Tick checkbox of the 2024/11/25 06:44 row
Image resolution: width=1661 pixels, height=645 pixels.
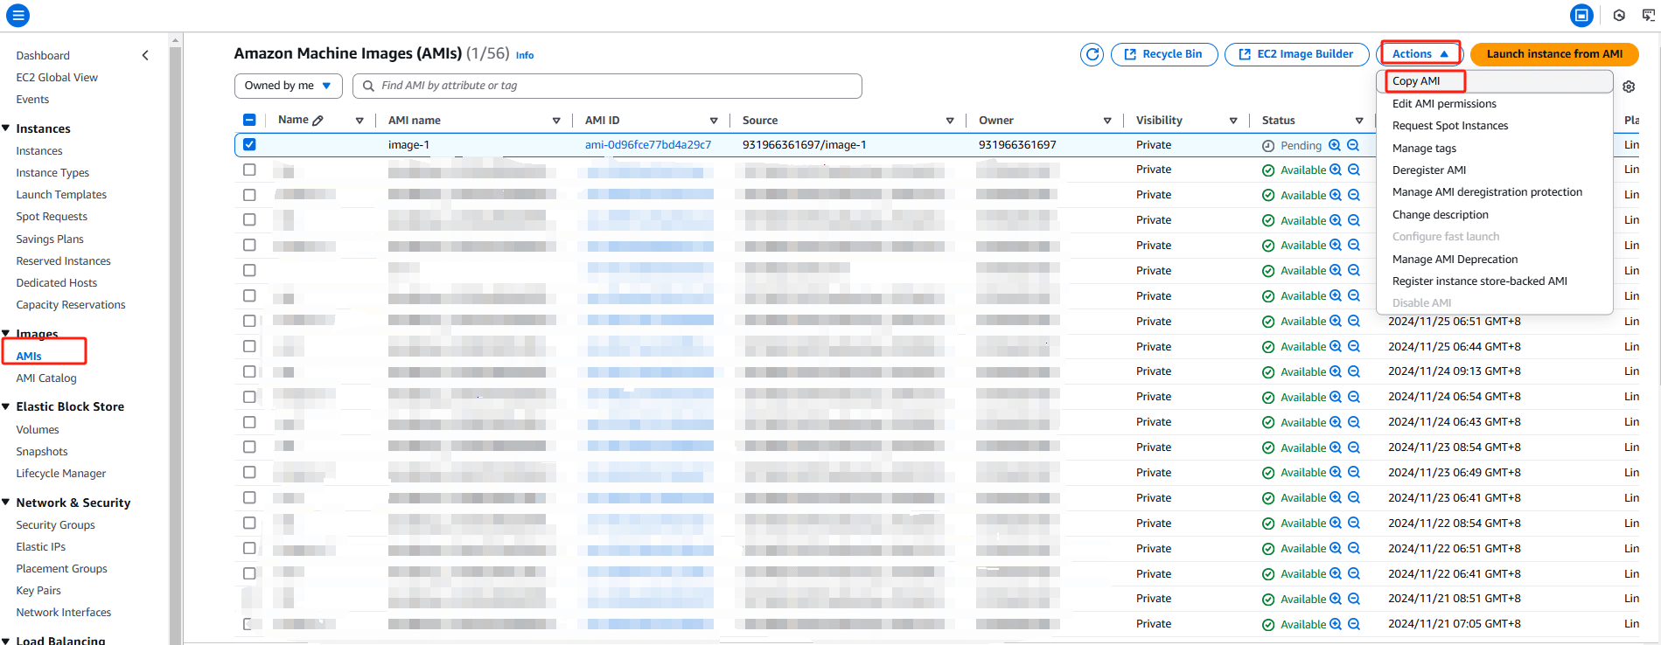[249, 346]
